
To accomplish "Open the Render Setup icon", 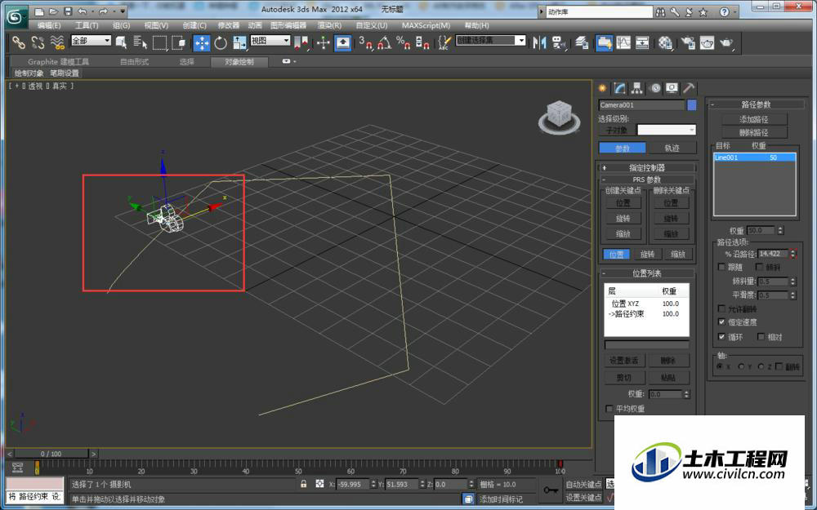I will [688, 42].
